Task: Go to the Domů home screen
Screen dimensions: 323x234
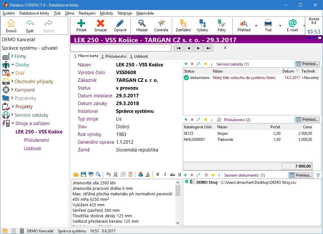Action: point(11,26)
